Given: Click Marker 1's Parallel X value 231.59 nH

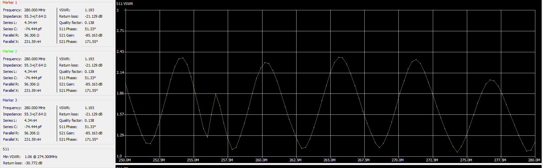Looking at the screenshot, I should coord(33,42).
